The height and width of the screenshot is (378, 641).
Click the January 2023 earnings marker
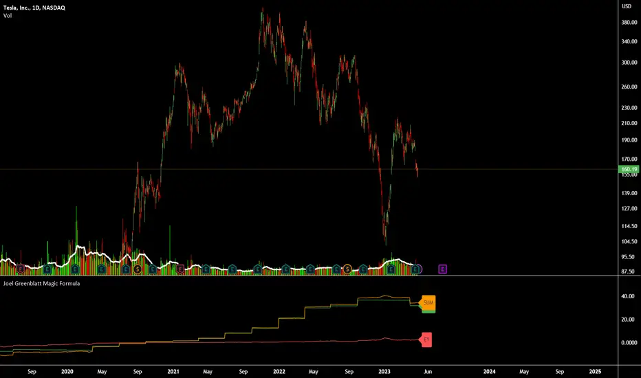point(391,269)
